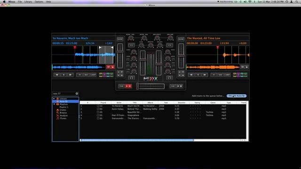Click deck 1 loop Out button
This screenshot has height=169, width=301.
pos(86,75)
